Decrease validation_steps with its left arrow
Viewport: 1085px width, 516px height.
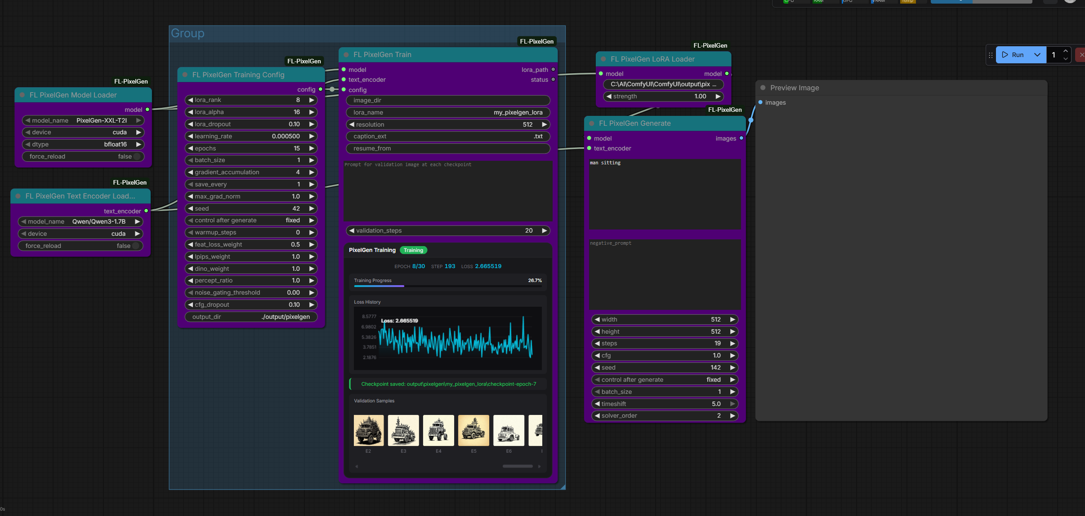pos(352,231)
